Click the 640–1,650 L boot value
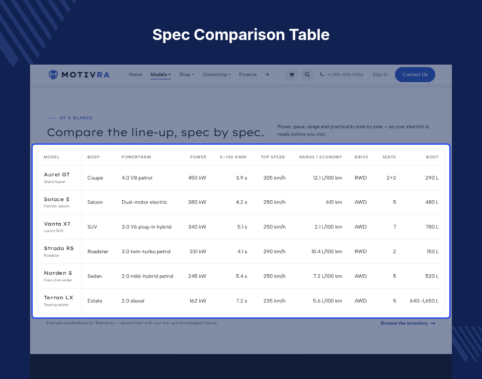Screen dimensions: 482x379 (424, 301)
